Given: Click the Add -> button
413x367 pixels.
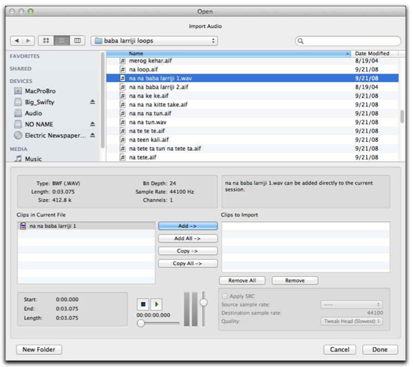Looking at the screenshot, I should 188,226.
